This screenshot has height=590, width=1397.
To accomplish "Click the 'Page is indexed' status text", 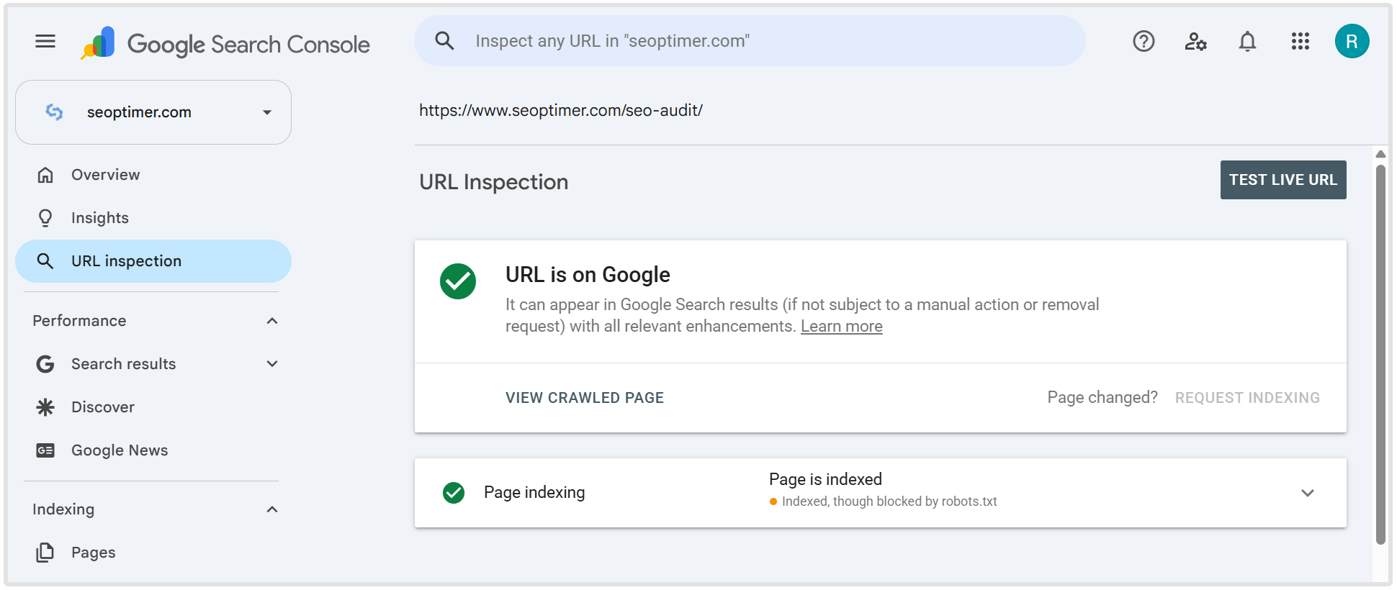I will coord(825,479).
